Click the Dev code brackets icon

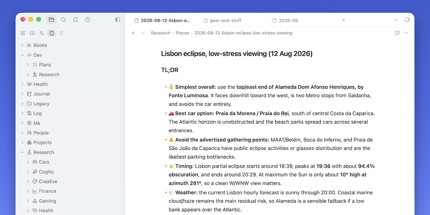coord(29,55)
